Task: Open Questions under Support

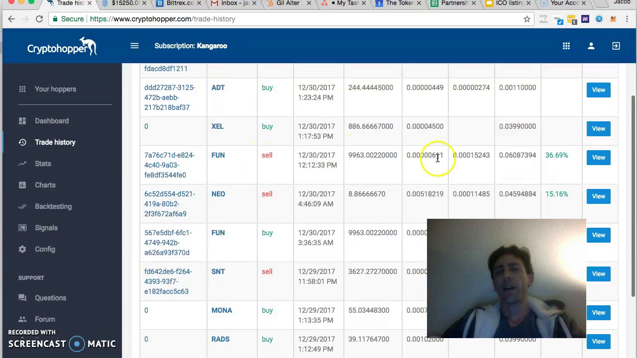Action: point(50,298)
